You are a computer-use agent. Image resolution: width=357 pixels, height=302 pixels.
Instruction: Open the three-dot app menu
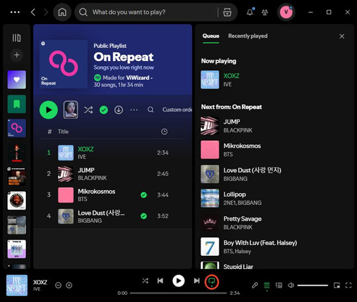(x=15, y=12)
